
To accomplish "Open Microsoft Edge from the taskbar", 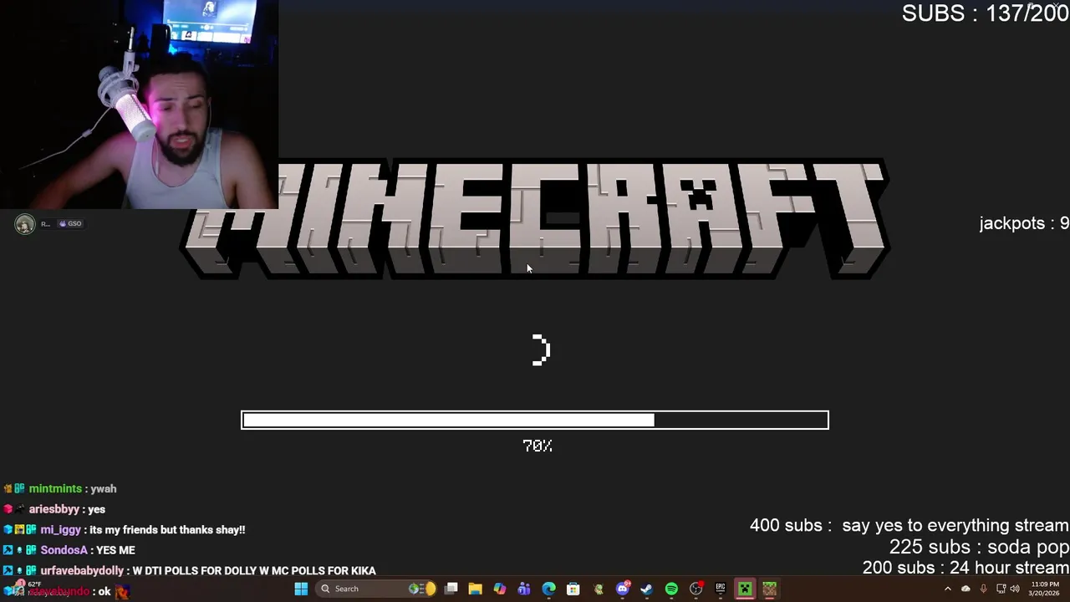I will (548, 589).
